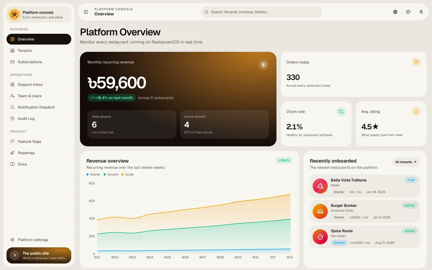Click the Growth plan tag on Spice Route
This screenshot has height=270, width=432.
tap(339, 243)
